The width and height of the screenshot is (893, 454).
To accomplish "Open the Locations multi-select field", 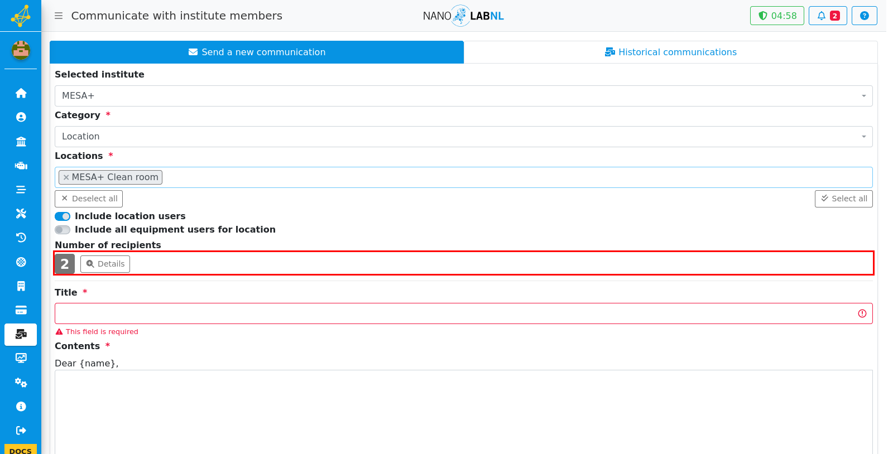I will coord(463,177).
